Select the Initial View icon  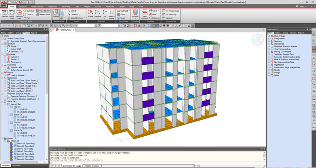(12, 14)
